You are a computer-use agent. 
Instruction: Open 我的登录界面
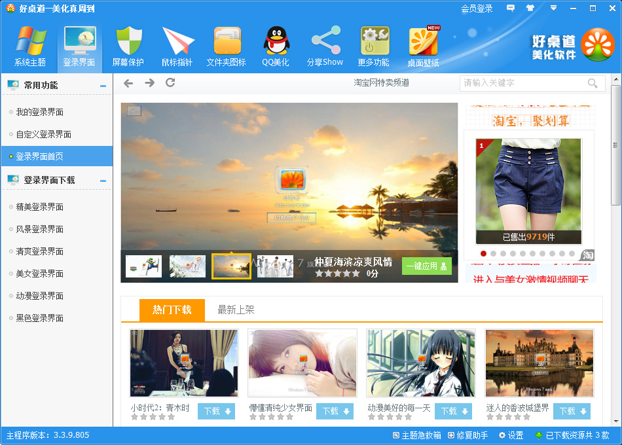click(40, 113)
